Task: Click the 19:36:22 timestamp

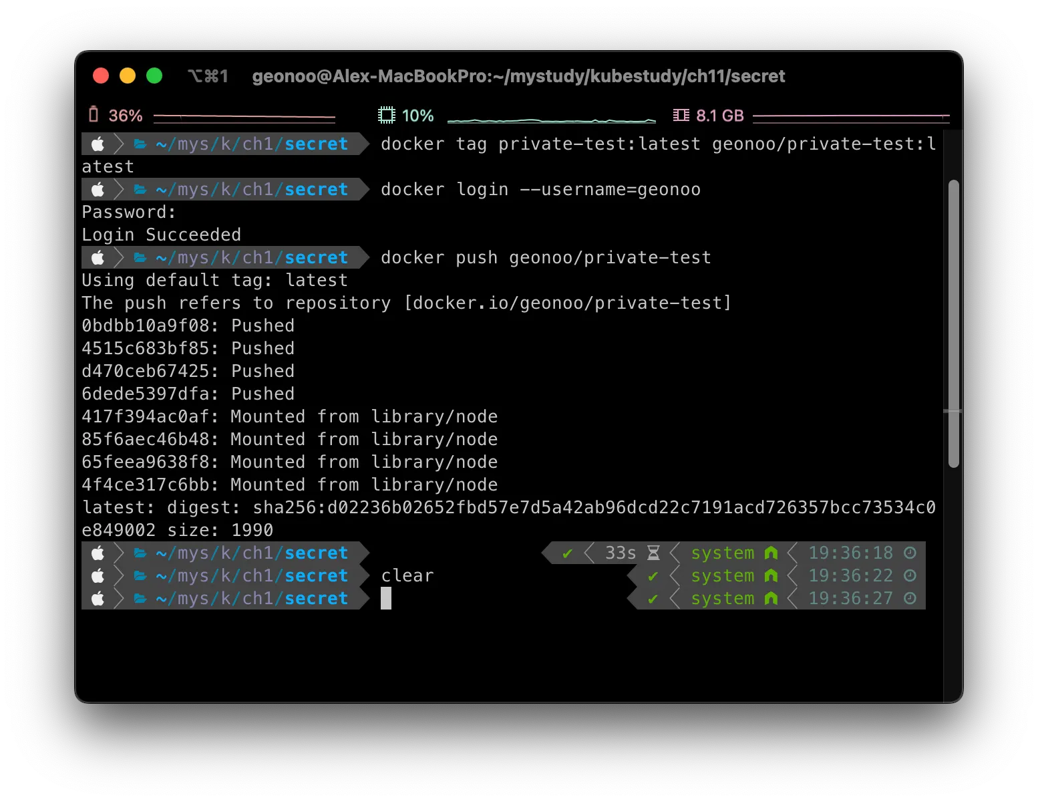Action: [850, 575]
